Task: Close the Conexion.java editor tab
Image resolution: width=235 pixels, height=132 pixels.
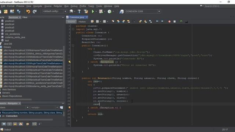Action: 87,17
